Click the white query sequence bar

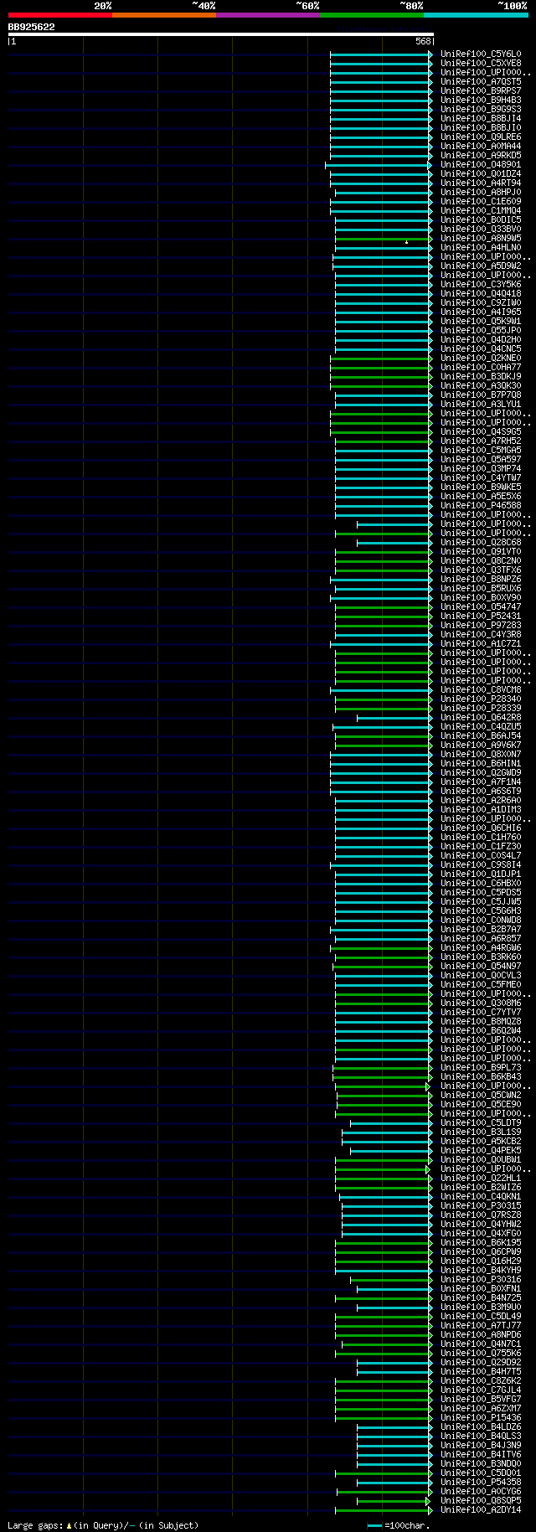[x=221, y=34]
